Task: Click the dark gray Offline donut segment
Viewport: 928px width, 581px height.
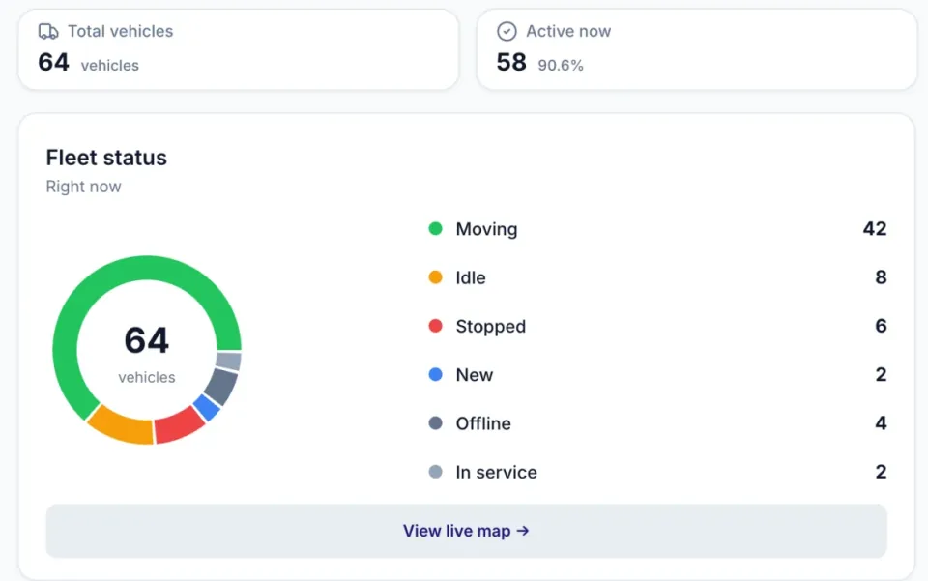Action: coord(221,386)
